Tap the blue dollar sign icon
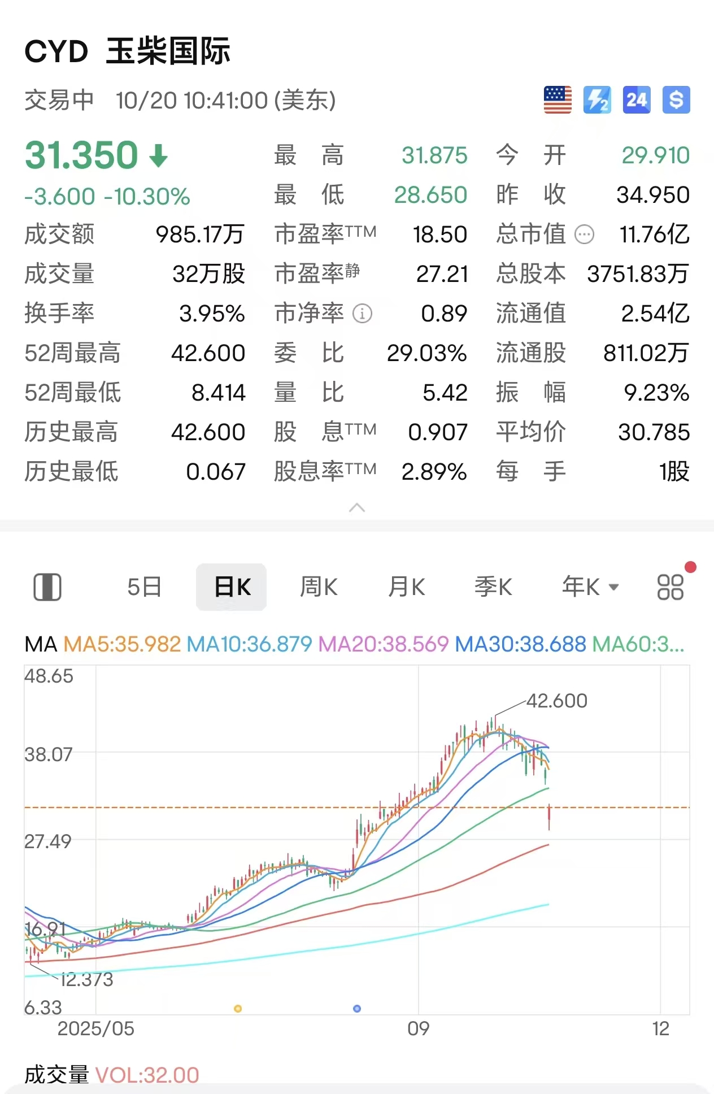 [x=676, y=100]
